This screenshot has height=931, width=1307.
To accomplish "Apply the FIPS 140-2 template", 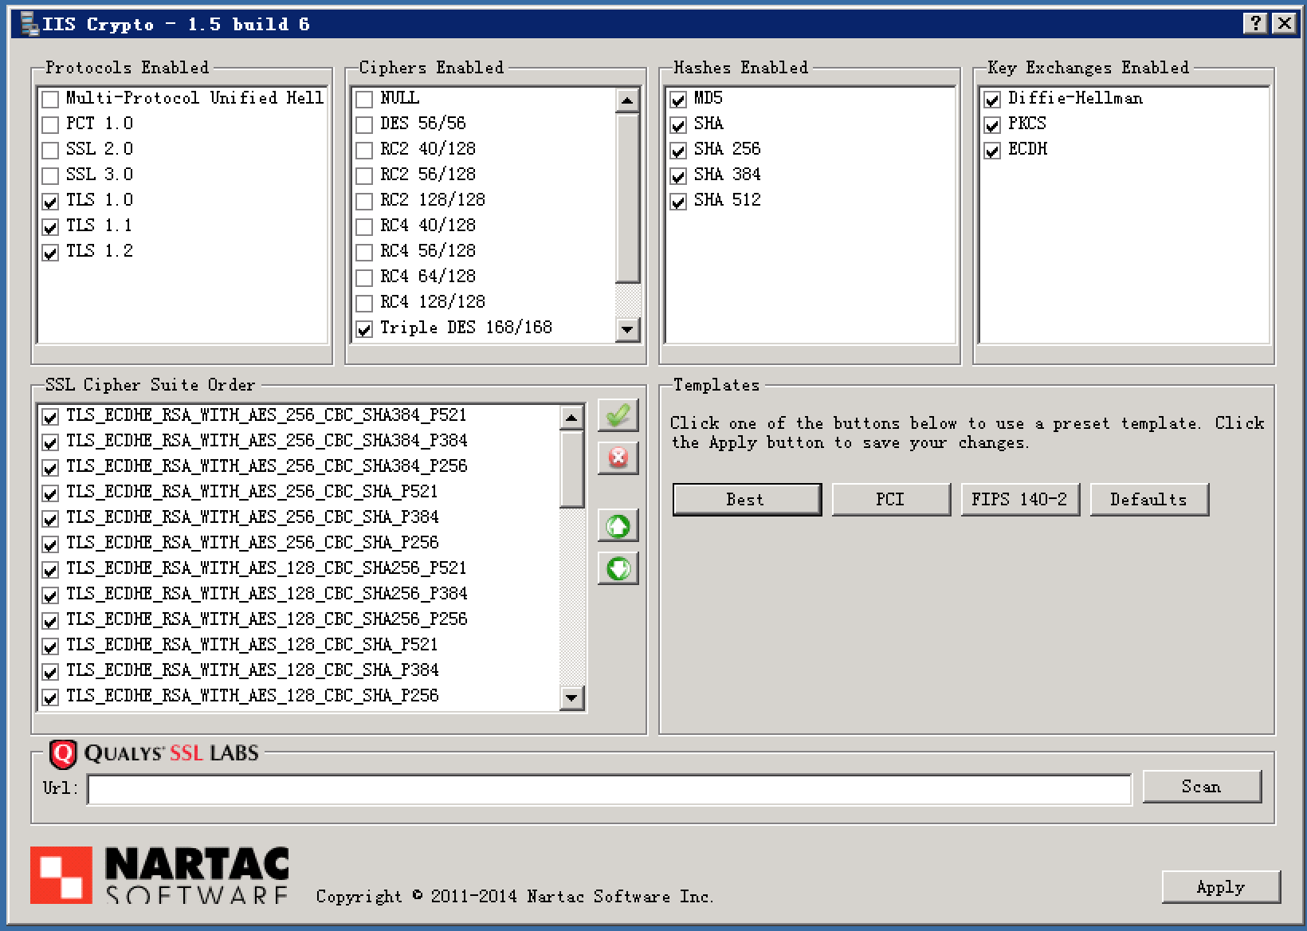I will [1020, 500].
